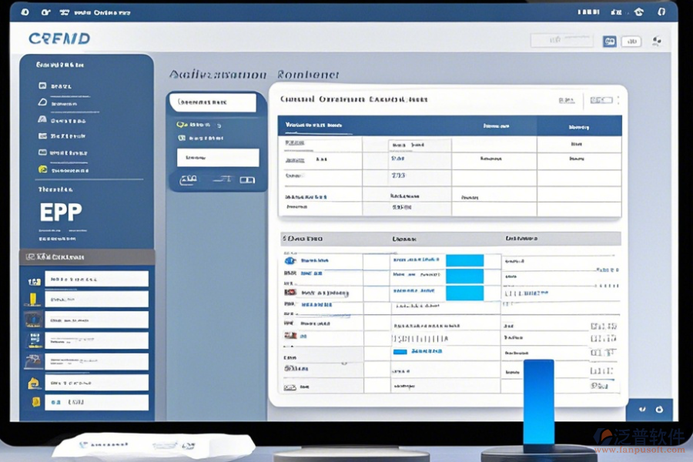This screenshot has height=462, width=693.
Task: Click the topmost blue progress bar in lower table
Action: 464,260
